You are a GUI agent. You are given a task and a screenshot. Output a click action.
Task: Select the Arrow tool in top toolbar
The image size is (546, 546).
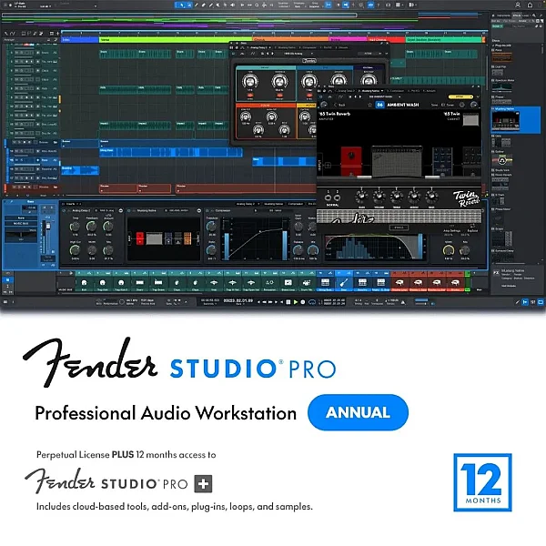(182, 5)
